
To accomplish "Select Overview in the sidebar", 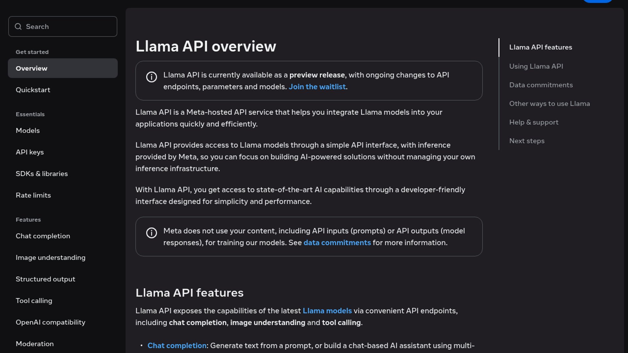I will coord(32,68).
